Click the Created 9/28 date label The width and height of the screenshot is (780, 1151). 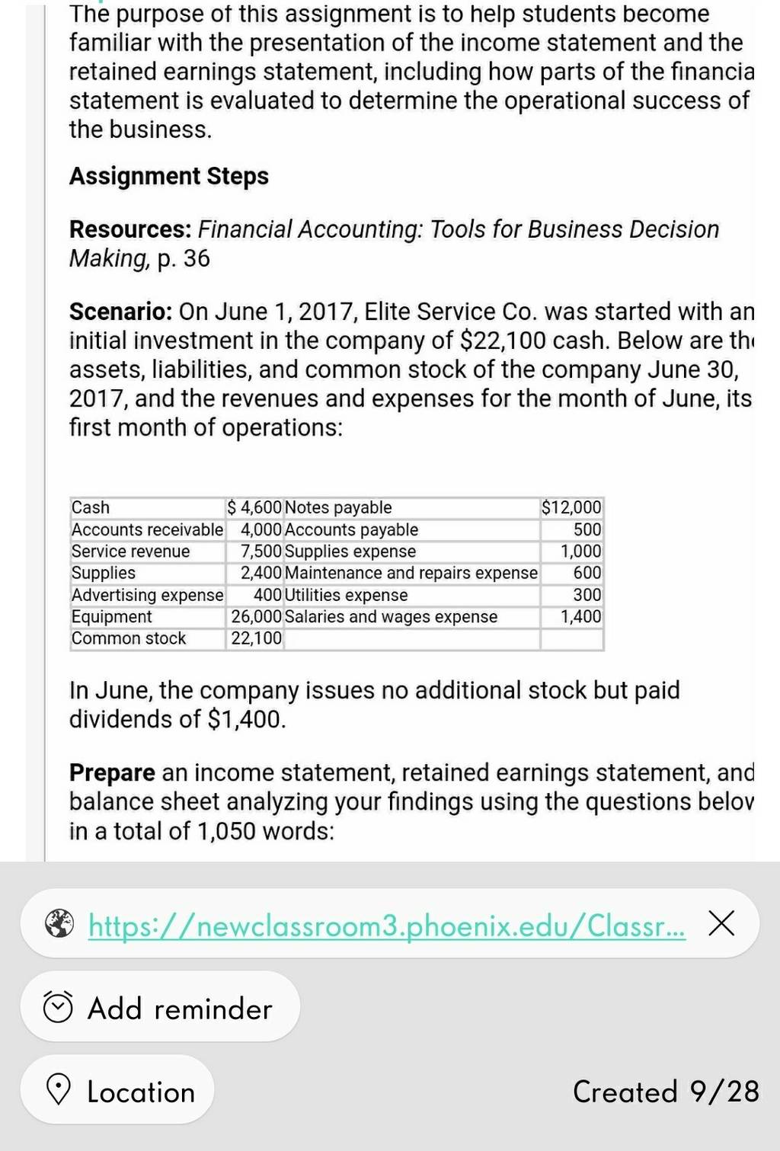pyautogui.click(x=666, y=1091)
